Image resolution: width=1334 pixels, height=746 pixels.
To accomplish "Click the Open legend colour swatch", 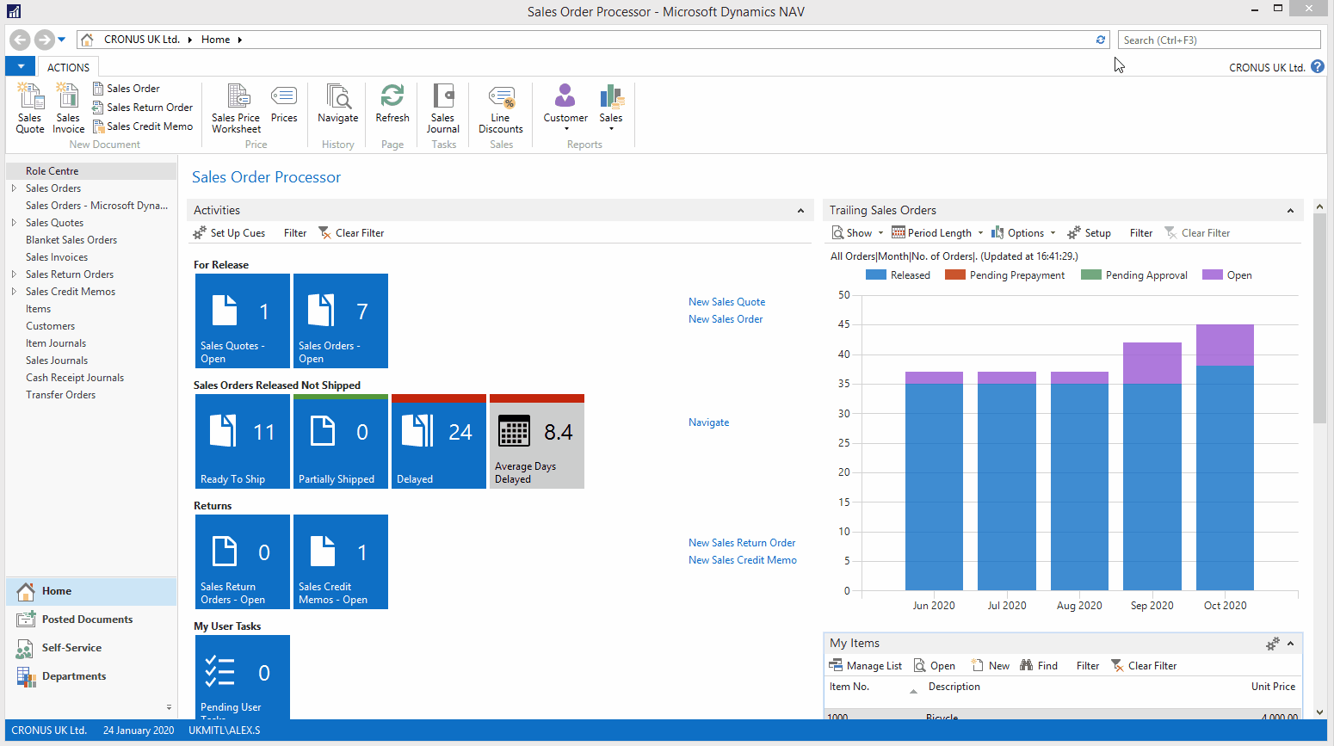I will pyautogui.click(x=1213, y=275).
